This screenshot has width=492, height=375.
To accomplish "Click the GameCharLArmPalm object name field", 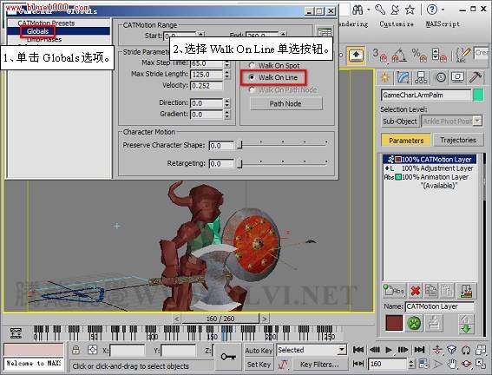I will [x=426, y=95].
